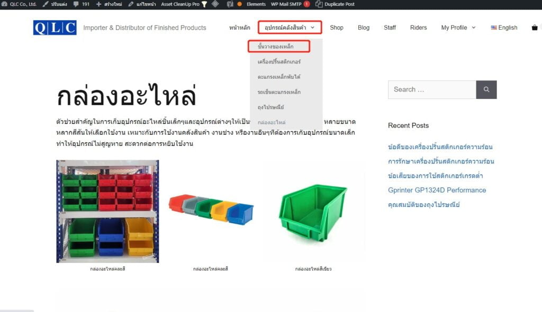Screen dimensions: 542x312
Task: Expand the My Profile dropdown
Action: click(457, 27)
